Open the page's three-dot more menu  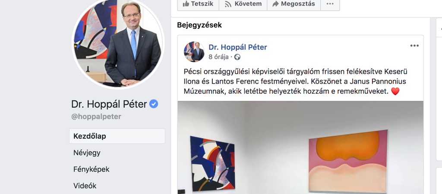pyautogui.click(x=330, y=4)
